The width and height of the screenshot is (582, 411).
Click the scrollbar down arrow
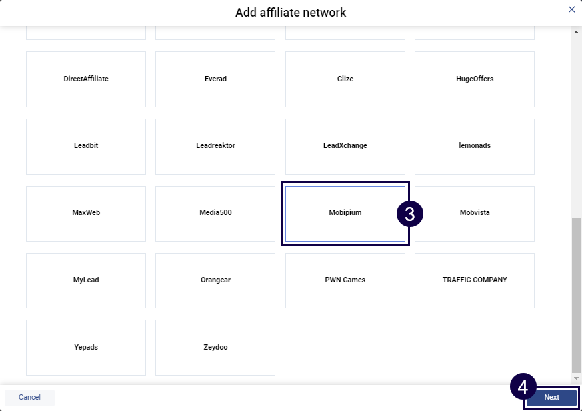[577, 378]
